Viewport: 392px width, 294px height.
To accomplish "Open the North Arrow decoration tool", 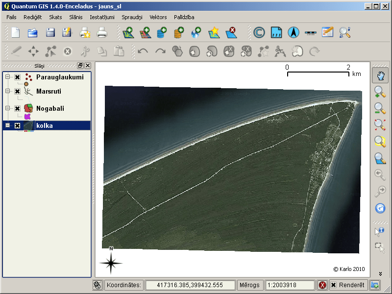I will pos(294,33).
